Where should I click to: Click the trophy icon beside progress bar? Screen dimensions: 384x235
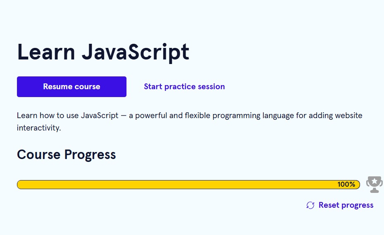click(374, 184)
